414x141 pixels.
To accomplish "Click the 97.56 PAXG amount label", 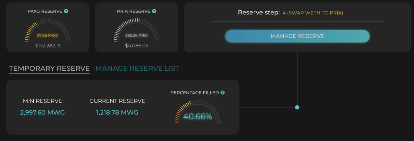I will [x=48, y=35].
